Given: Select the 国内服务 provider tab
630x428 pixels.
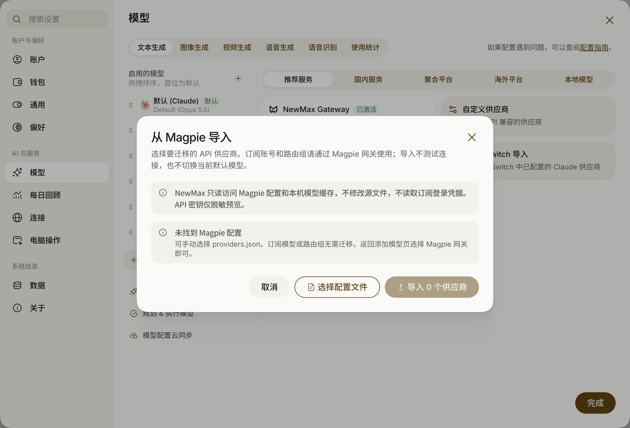Looking at the screenshot, I should (x=368, y=80).
